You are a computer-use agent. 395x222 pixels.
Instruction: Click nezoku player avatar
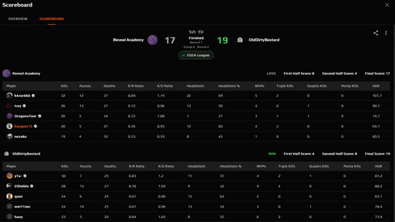tap(9, 137)
